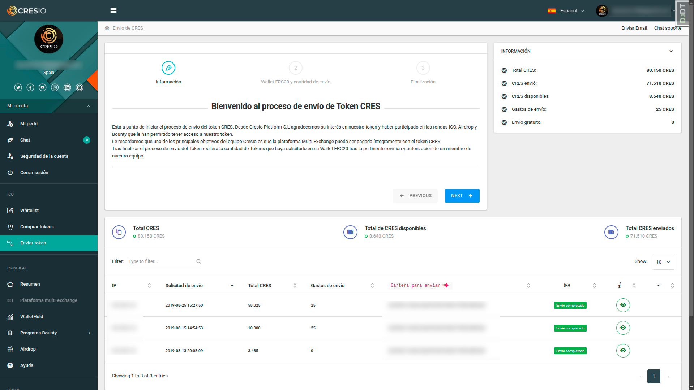Screen dimensions: 694x390
Task: Open Plataforma multi-exchange item
Action: [x=49, y=300]
